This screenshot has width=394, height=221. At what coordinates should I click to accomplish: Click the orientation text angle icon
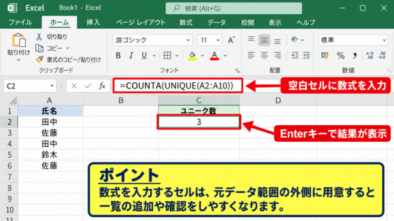[x=294, y=40]
